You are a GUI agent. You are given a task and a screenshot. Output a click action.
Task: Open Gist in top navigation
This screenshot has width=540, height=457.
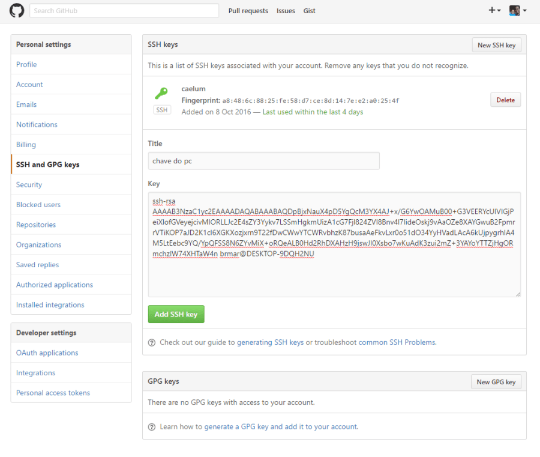(309, 11)
